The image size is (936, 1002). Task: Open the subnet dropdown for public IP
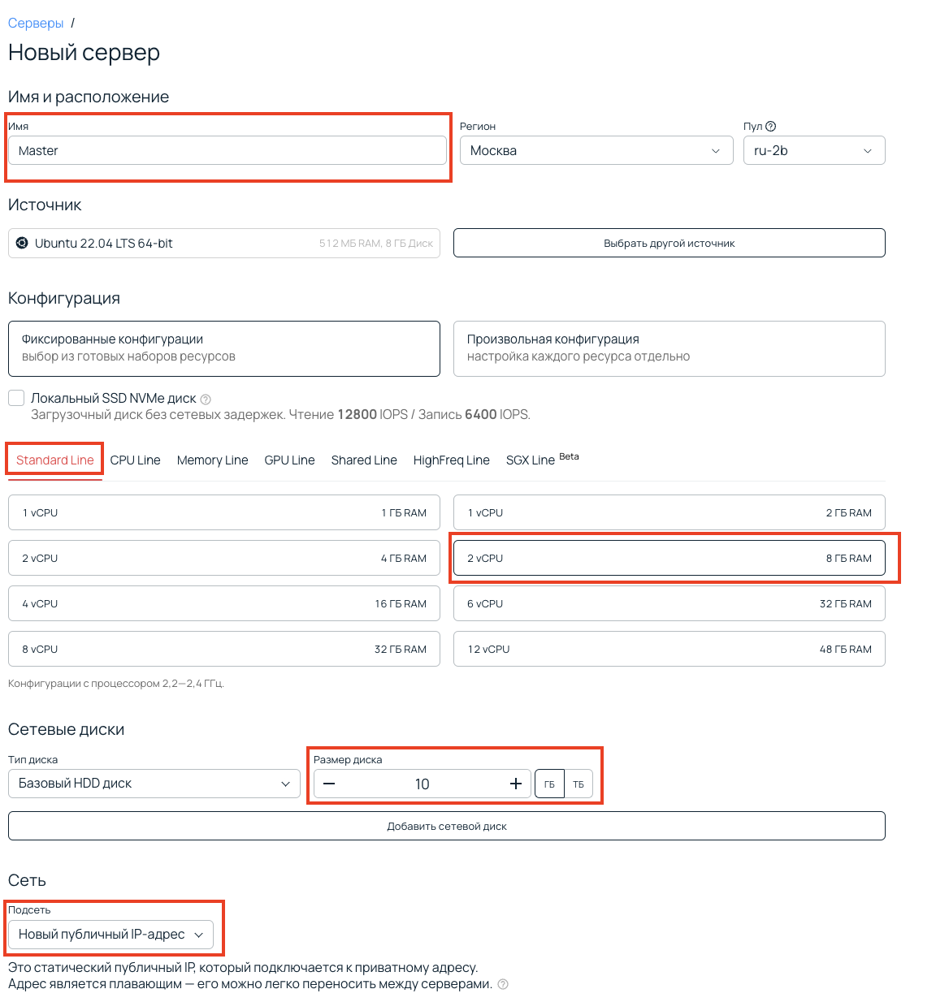coord(110,935)
